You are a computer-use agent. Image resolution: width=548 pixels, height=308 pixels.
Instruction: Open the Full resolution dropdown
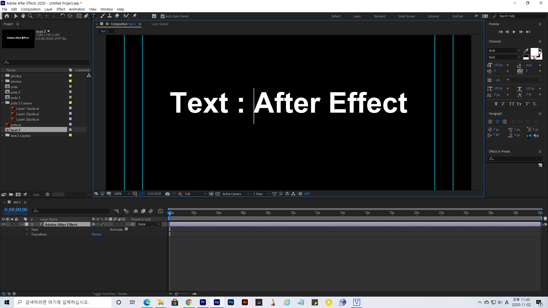pyautogui.click(x=196, y=194)
